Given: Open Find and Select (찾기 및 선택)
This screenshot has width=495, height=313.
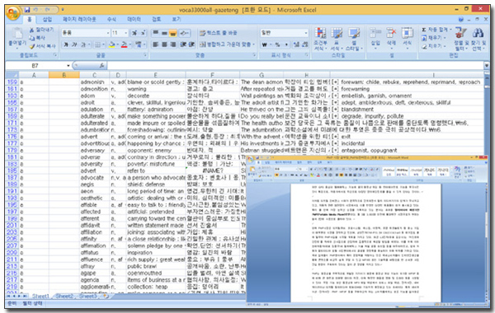Looking at the screenshot, I should pyautogui.click(x=478, y=40).
